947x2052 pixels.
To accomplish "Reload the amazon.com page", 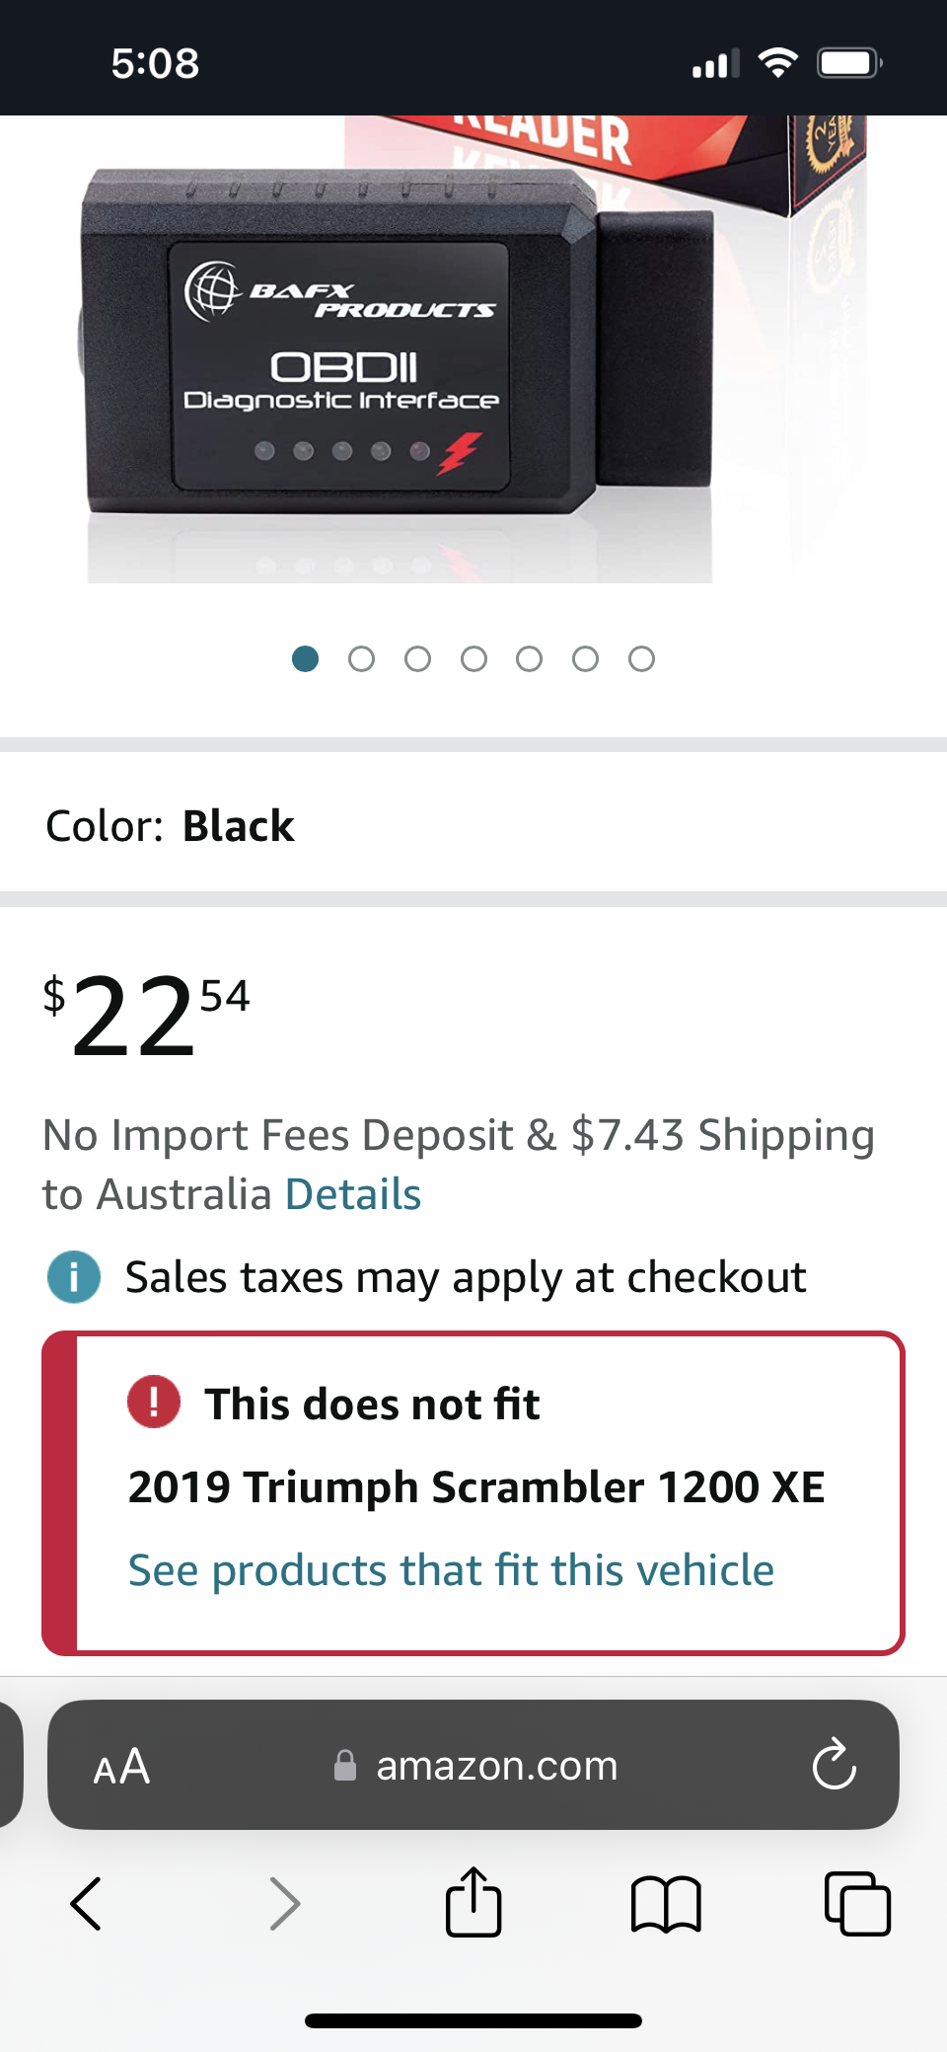I will click(x=834, y=1765).
